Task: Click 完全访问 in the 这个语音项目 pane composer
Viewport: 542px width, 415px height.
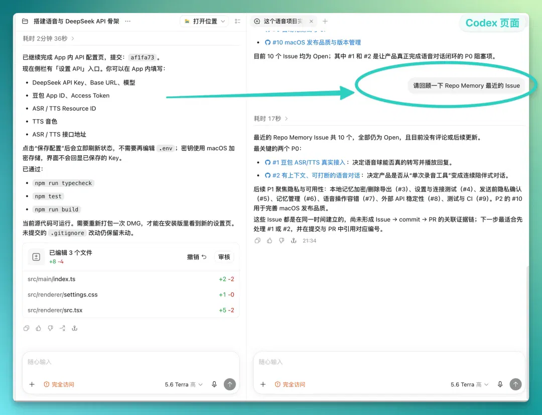Action: coord(290,384)
